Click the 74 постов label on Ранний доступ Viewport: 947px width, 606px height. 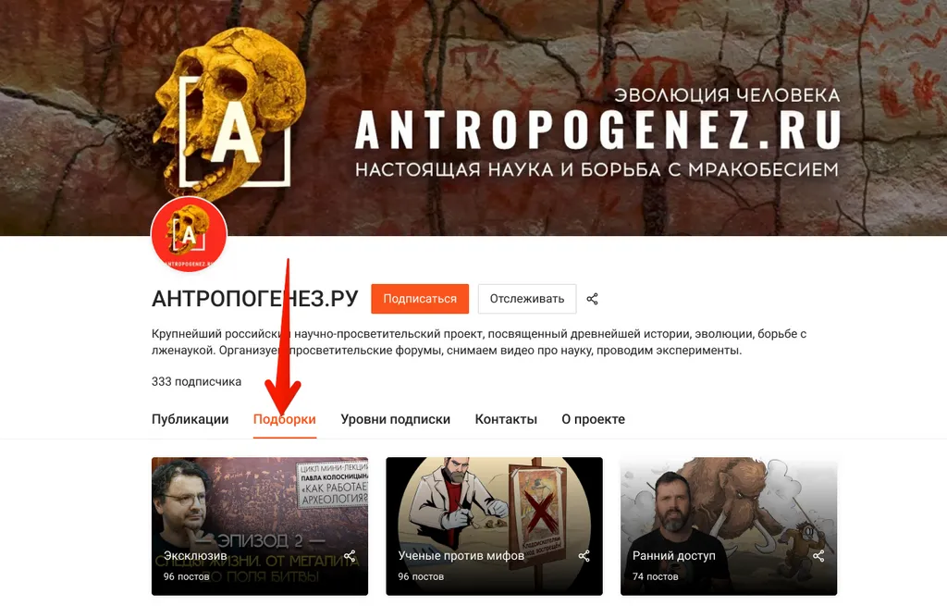[656, 577]
